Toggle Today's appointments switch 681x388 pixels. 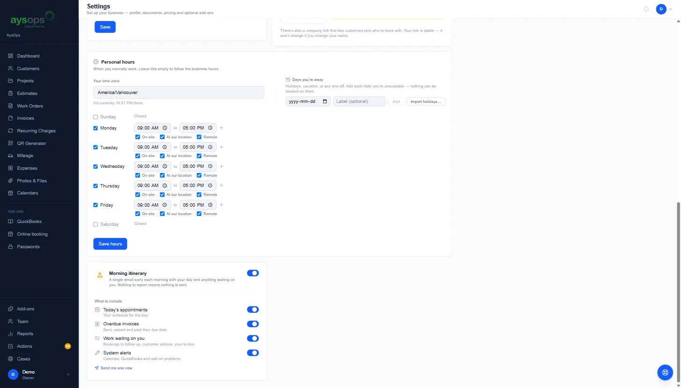(x=253, y=309)
